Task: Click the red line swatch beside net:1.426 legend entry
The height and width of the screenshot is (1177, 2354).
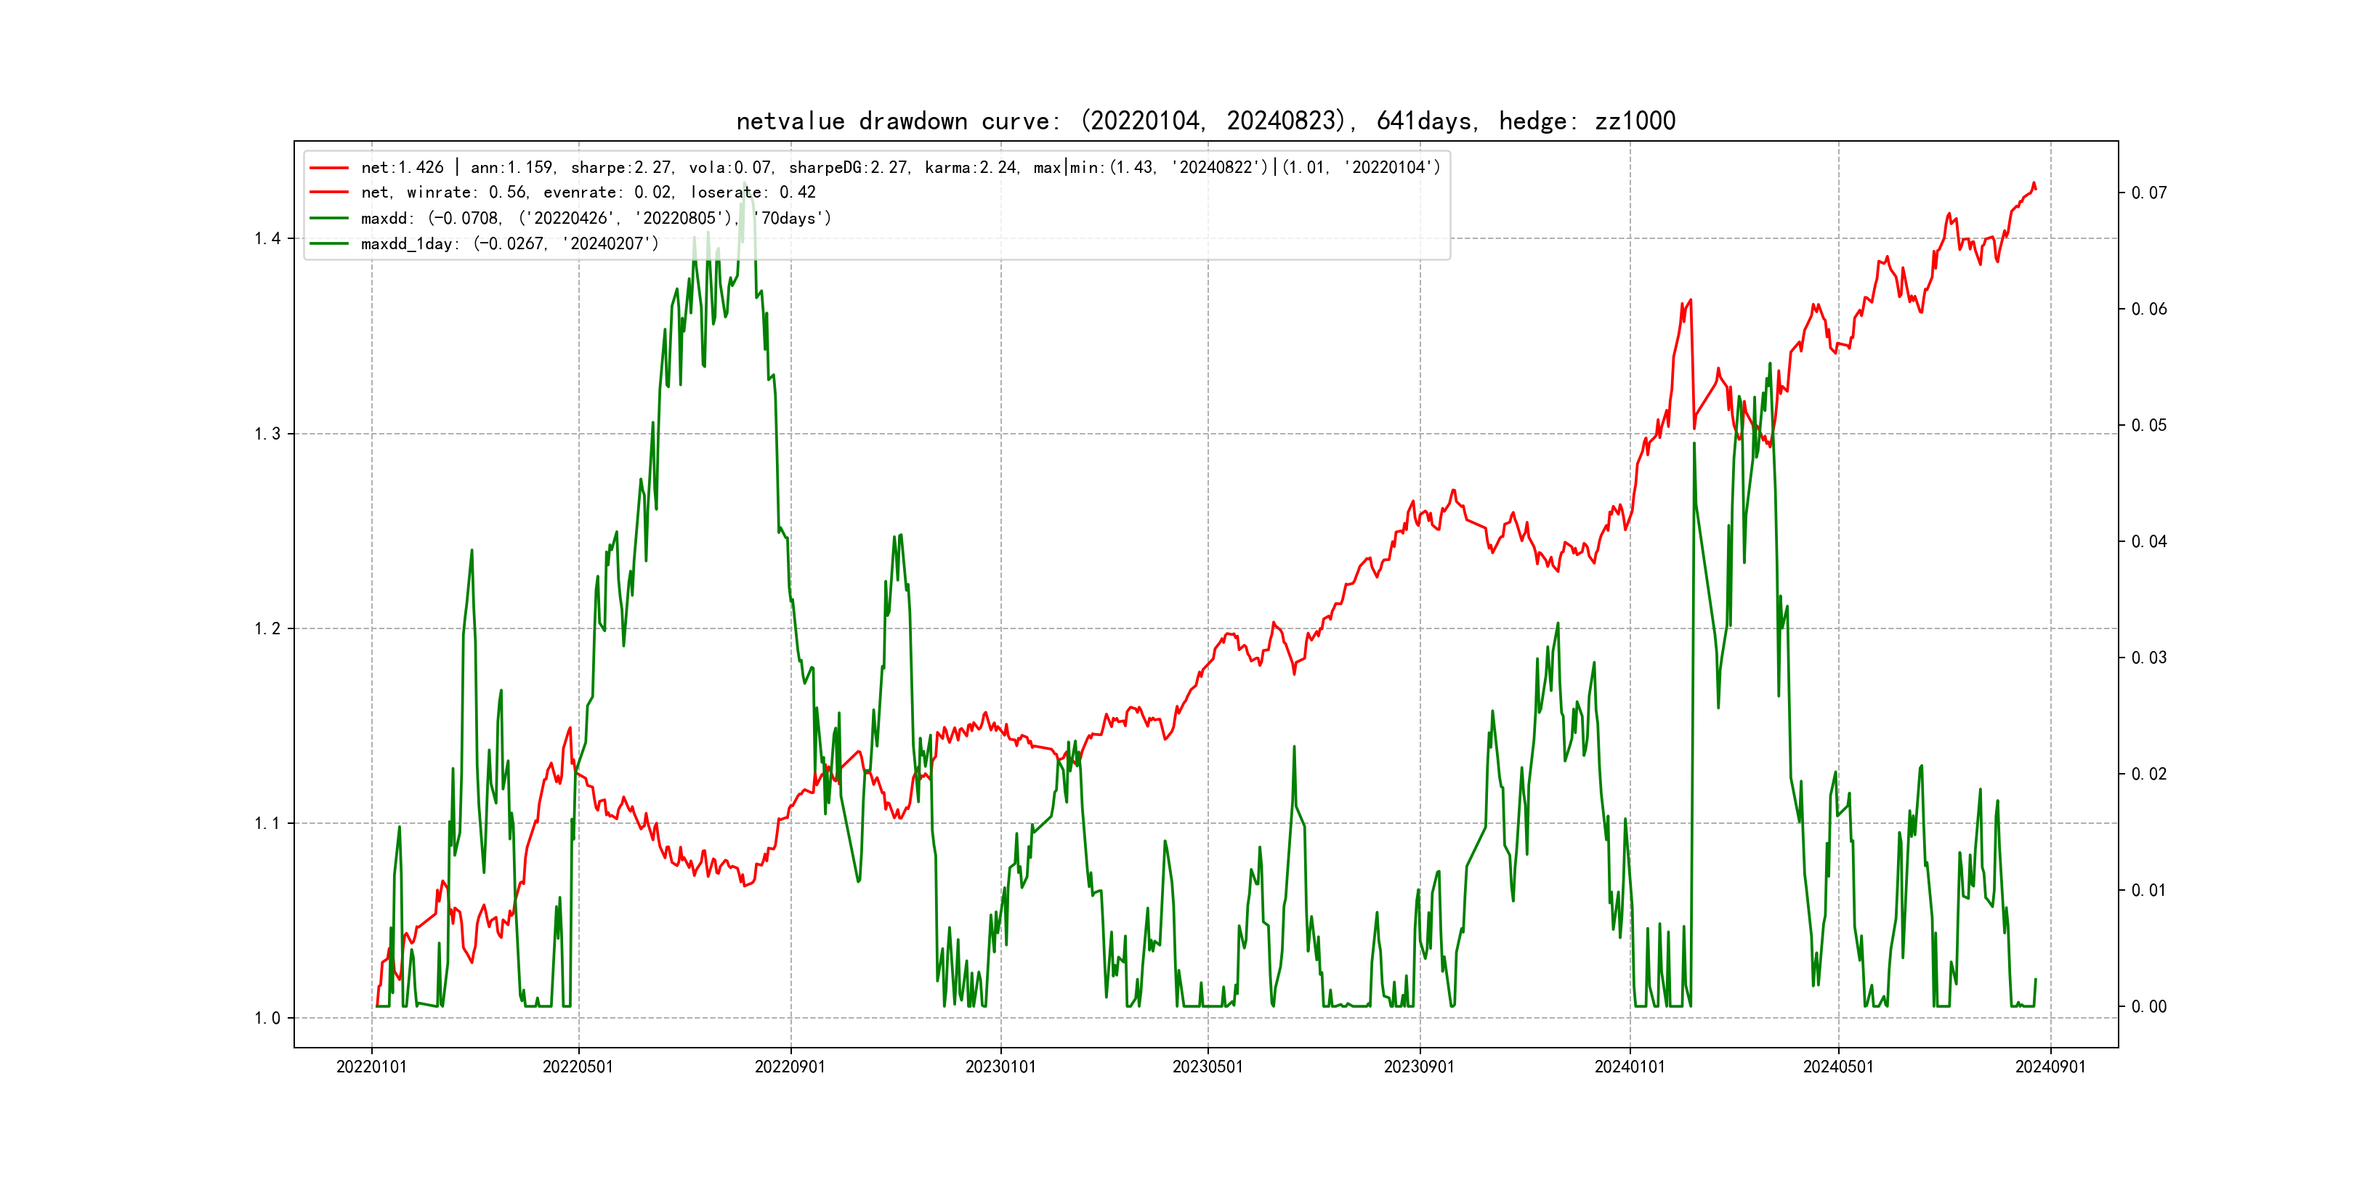Action: click(329, 167)
